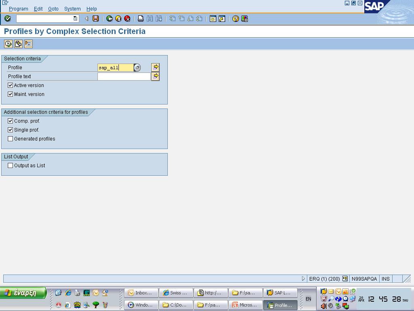Open command field history dropdown
This screenshot has width=414, height=311.
tap(75, 19)
